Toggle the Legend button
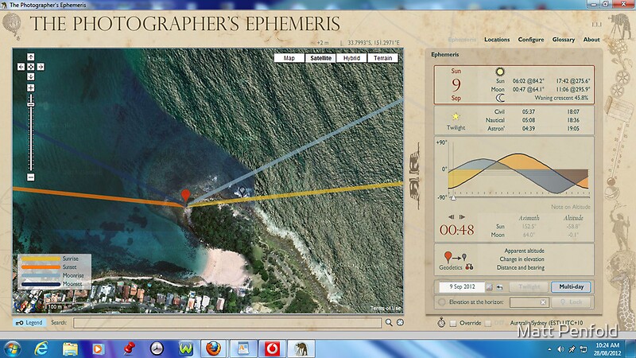 click(29, 323)
